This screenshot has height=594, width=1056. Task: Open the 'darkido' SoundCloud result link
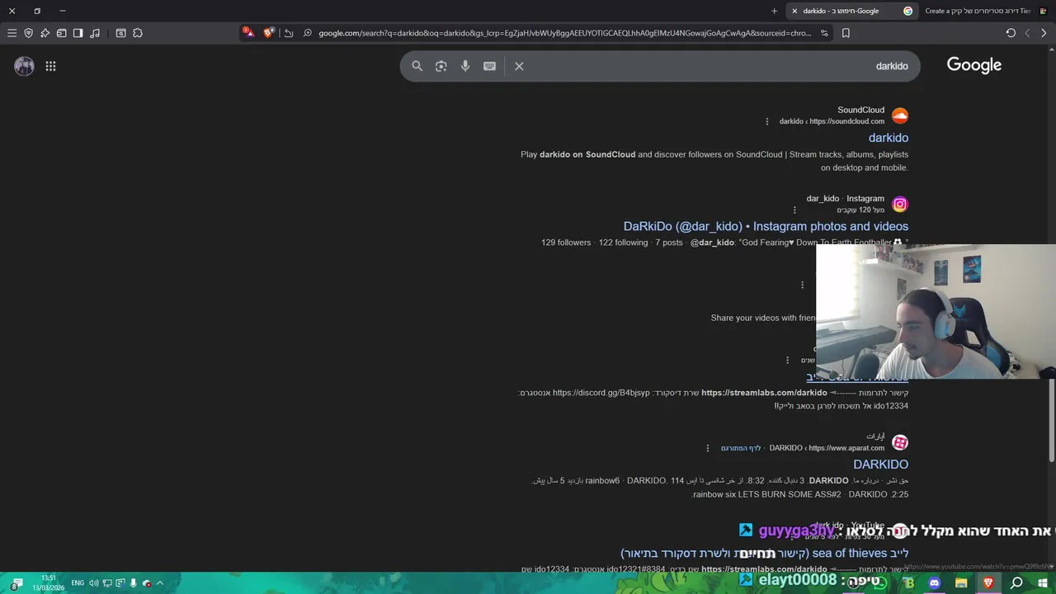click(x=889, y=138)
